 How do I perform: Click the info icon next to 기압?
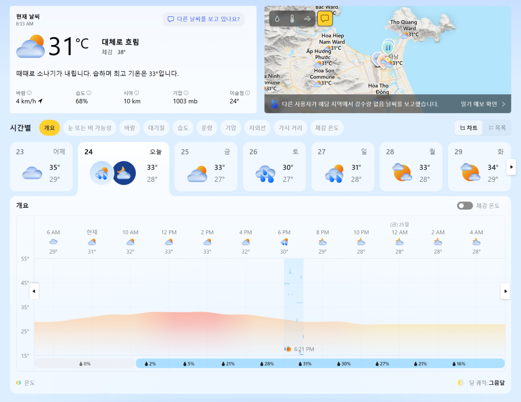coord(186,93)
